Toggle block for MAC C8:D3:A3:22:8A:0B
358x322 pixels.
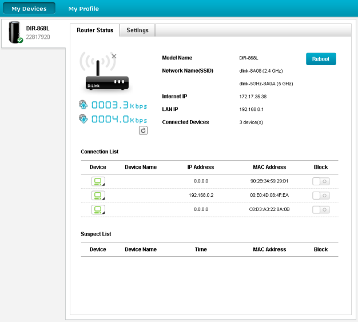click(x=321, y=210)
